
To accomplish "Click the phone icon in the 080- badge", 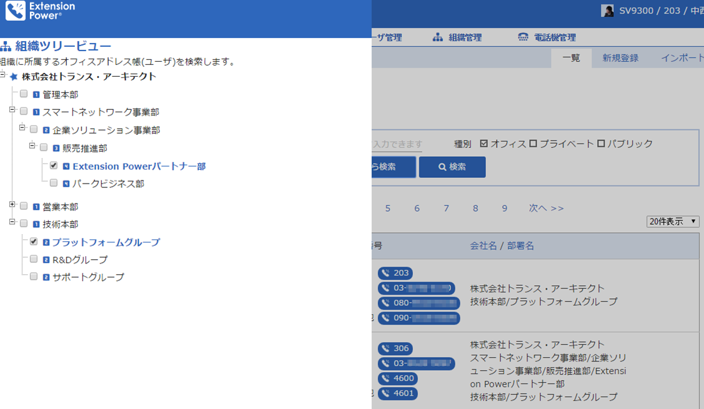I will [386, 303].
